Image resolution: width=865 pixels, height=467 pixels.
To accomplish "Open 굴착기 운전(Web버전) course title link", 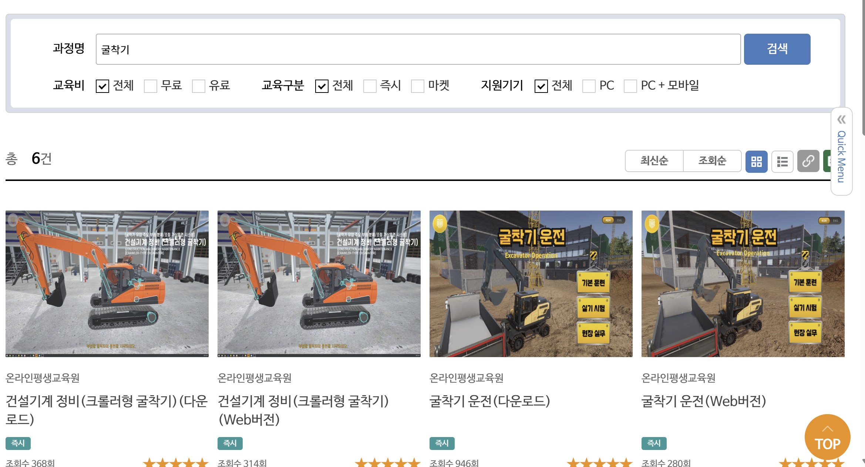I will (x=703, y=401).
